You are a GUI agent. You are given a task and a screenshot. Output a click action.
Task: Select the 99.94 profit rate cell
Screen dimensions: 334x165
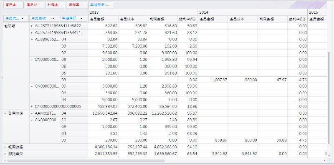pyautogui.click(x=188, y=60)
